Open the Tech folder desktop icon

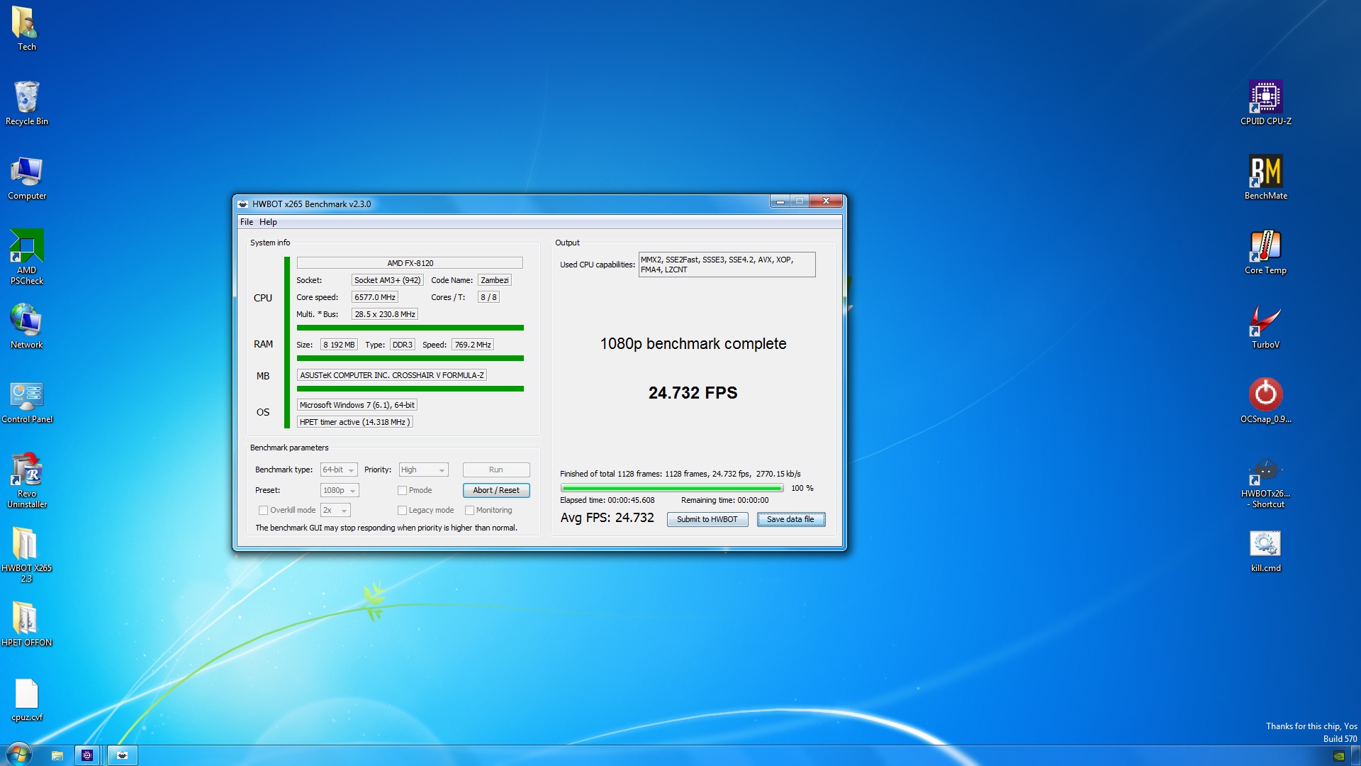coord(26,28)
